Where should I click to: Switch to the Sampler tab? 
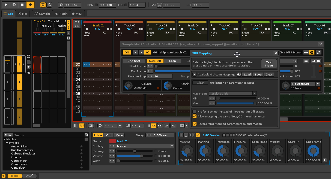pyautogui.click(x=42, y=14)
